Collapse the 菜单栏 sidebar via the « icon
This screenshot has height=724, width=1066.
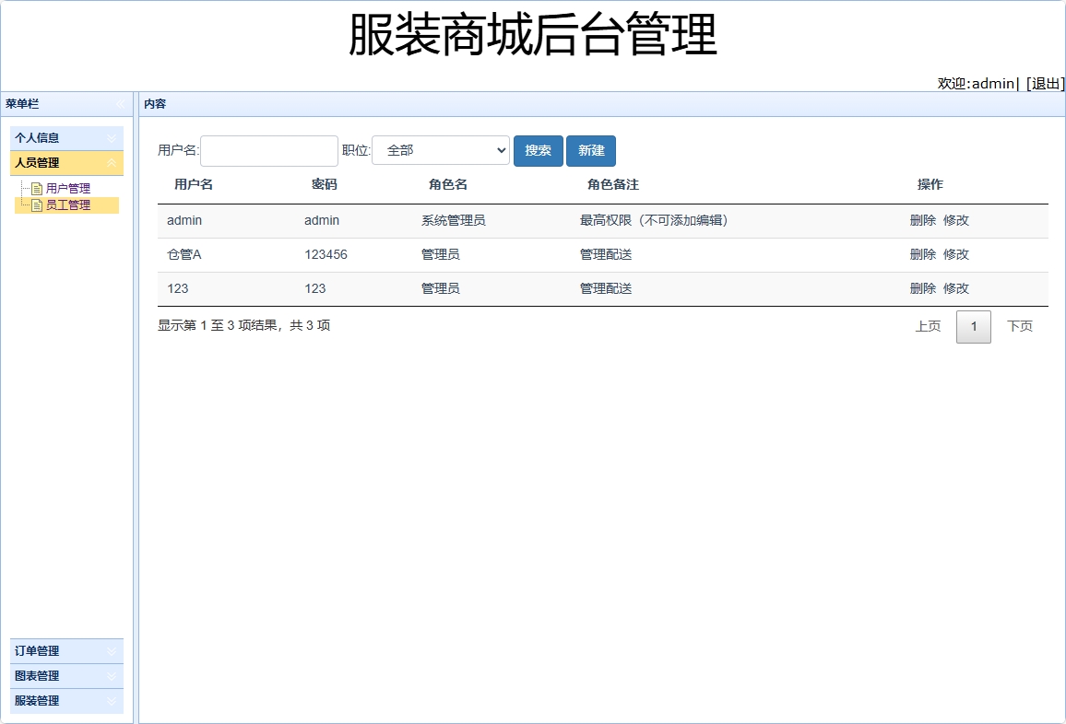[x=119, y=103]
